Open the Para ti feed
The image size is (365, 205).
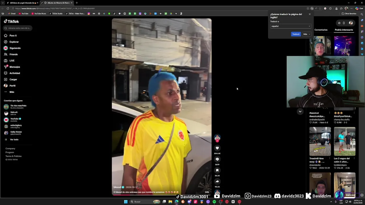tap(13, 36)
